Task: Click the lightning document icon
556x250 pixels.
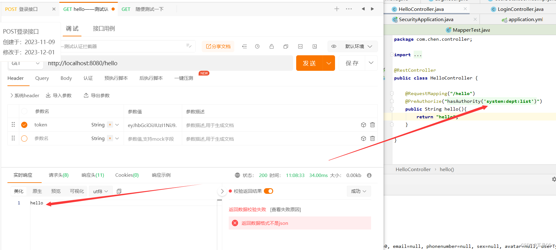Action: tap(315, 46)
